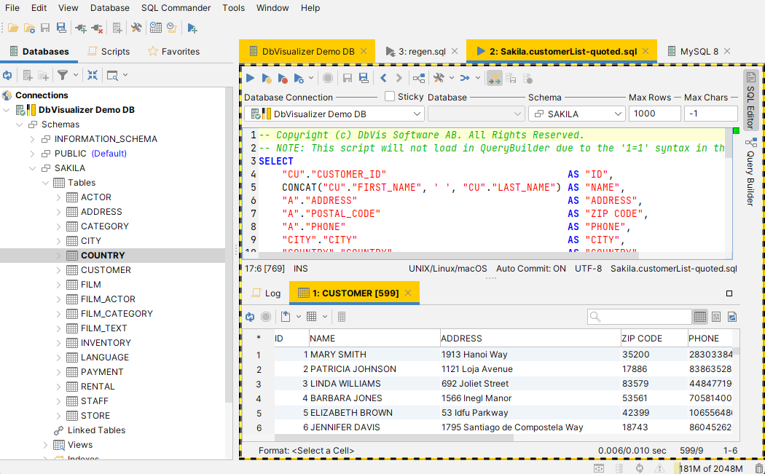This screenshot has width=765, height=474.
Task: Switch to the Scripts tab
Action: point(109,51)
